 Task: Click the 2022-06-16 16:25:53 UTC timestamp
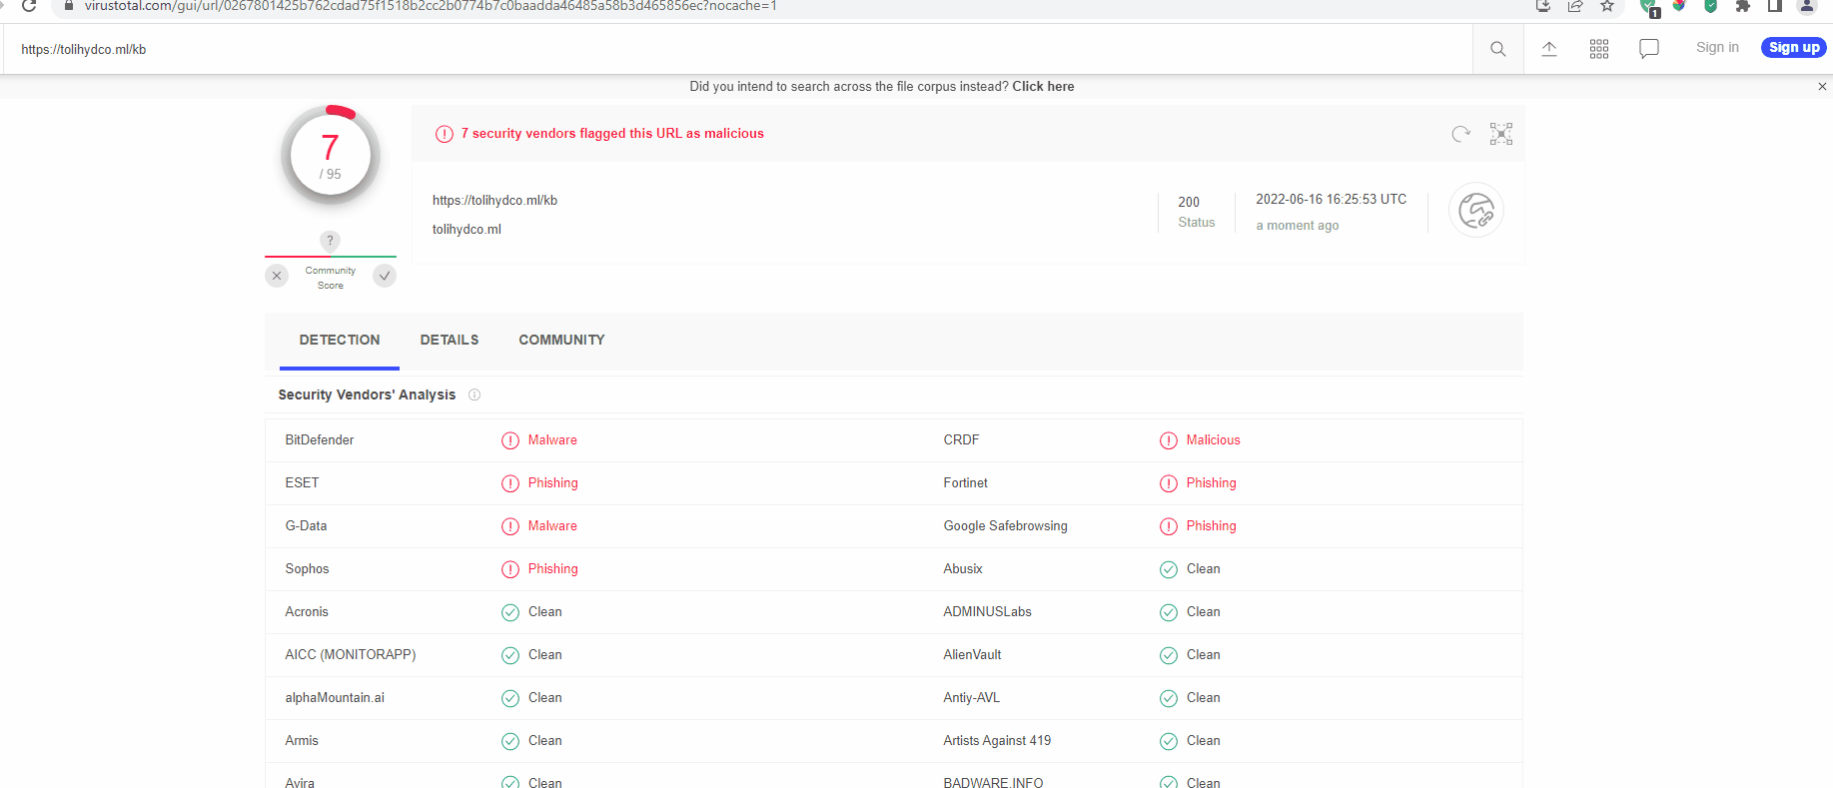[x=1331, y=200]
